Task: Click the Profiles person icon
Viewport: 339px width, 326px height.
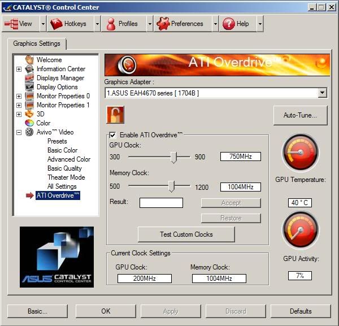Action: [111, 24]
